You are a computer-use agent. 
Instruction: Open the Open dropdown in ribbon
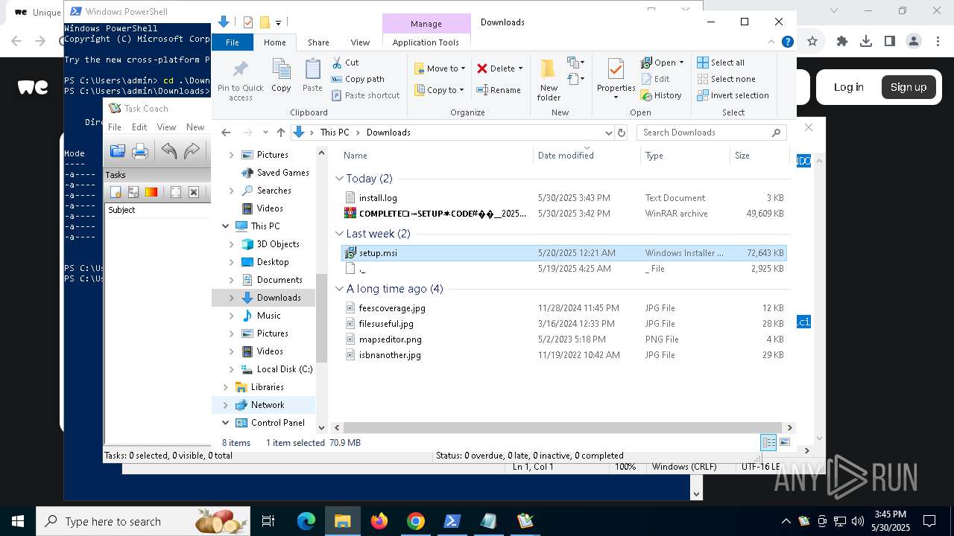point(663,63)
